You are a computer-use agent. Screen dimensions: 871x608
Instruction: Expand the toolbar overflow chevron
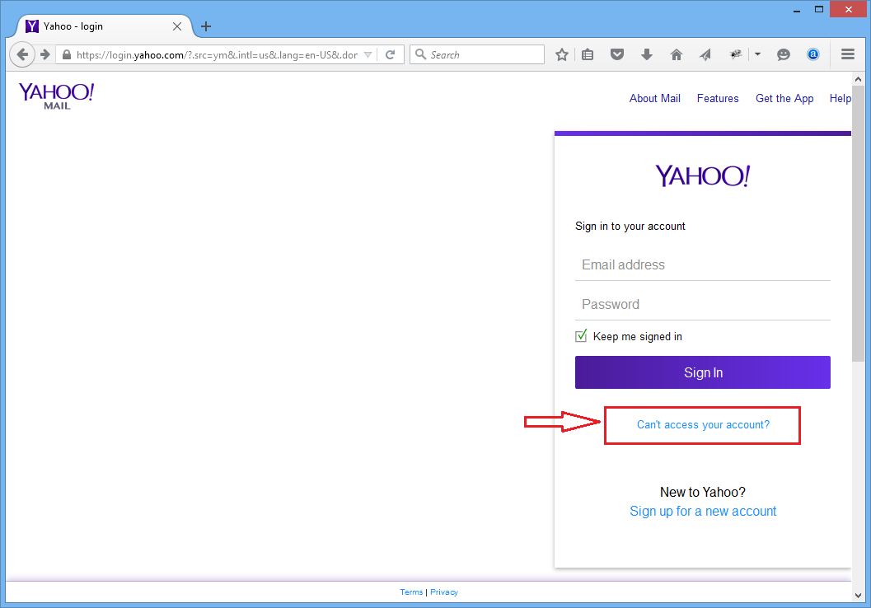click(758, 54)
